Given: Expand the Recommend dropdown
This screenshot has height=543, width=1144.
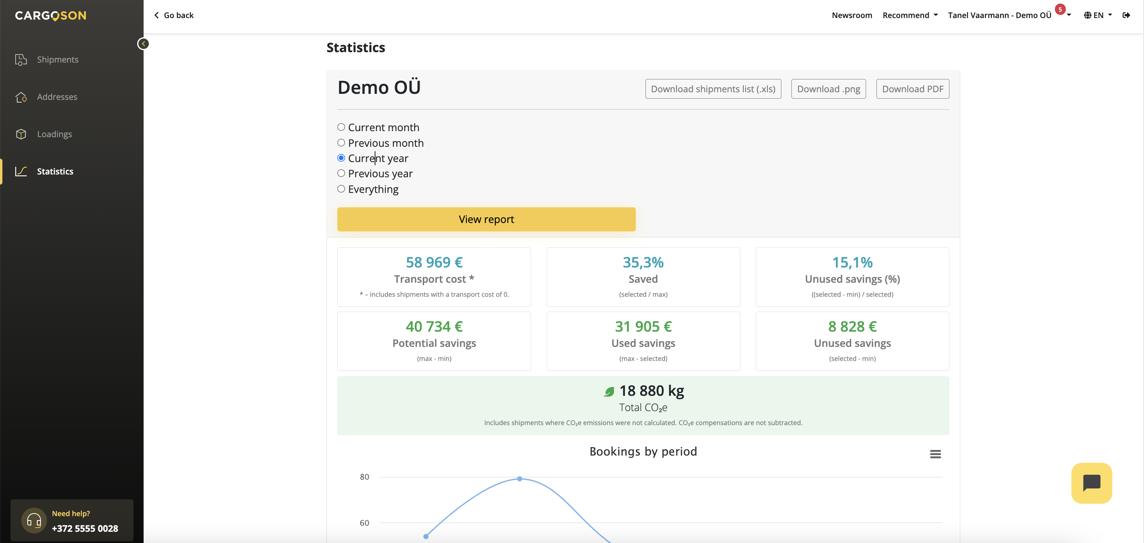Looking at the screenshot, I should click(x=910, y=15).
